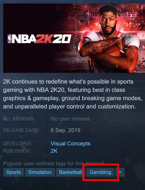Select the Simulation tag
Screen dimensions: 145x190
(x=40, y=172)
